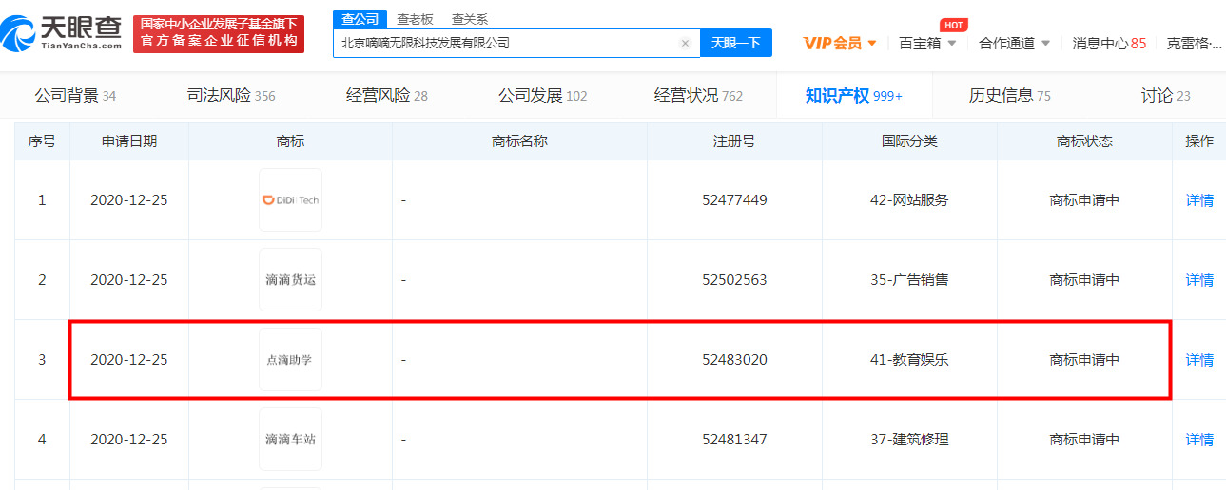This screenshot has height=490, width=1226.
Task: Click the 37-建筑修理 classification cell
Action: point(909,440)
